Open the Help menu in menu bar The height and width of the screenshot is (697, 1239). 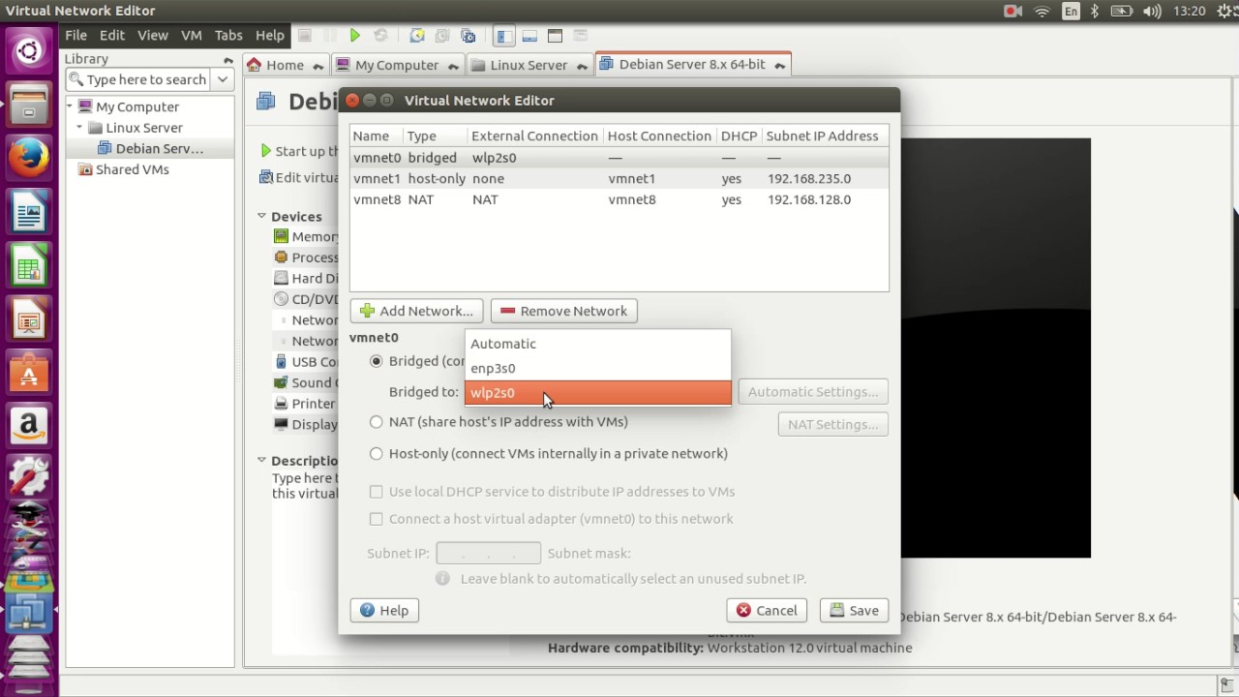270,35
